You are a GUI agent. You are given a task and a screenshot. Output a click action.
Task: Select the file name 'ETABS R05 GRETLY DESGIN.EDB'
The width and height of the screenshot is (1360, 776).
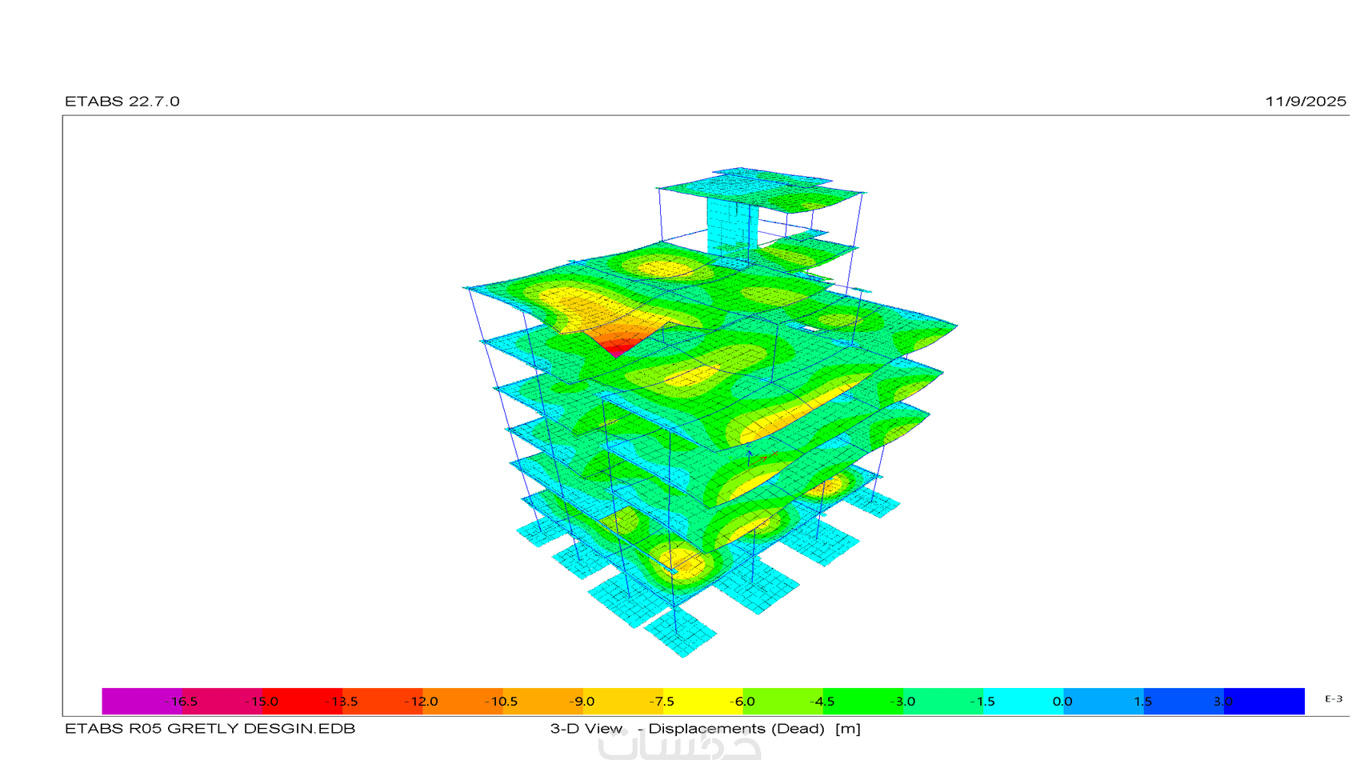[x=210, y=729]
